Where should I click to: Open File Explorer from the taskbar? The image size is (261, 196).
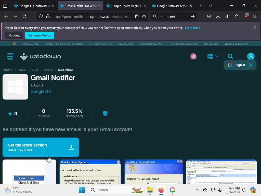150,190
